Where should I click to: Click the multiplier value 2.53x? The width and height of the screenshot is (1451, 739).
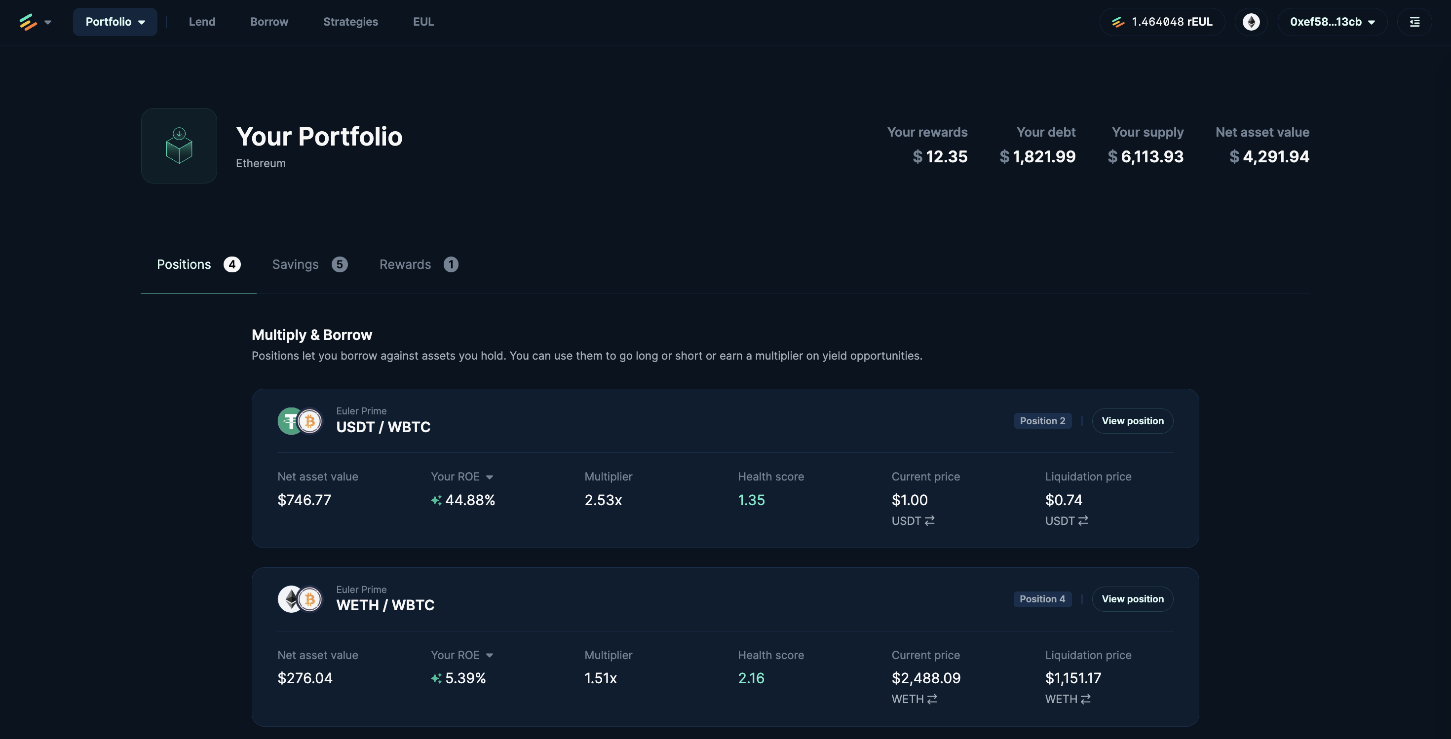pos(603,500)
